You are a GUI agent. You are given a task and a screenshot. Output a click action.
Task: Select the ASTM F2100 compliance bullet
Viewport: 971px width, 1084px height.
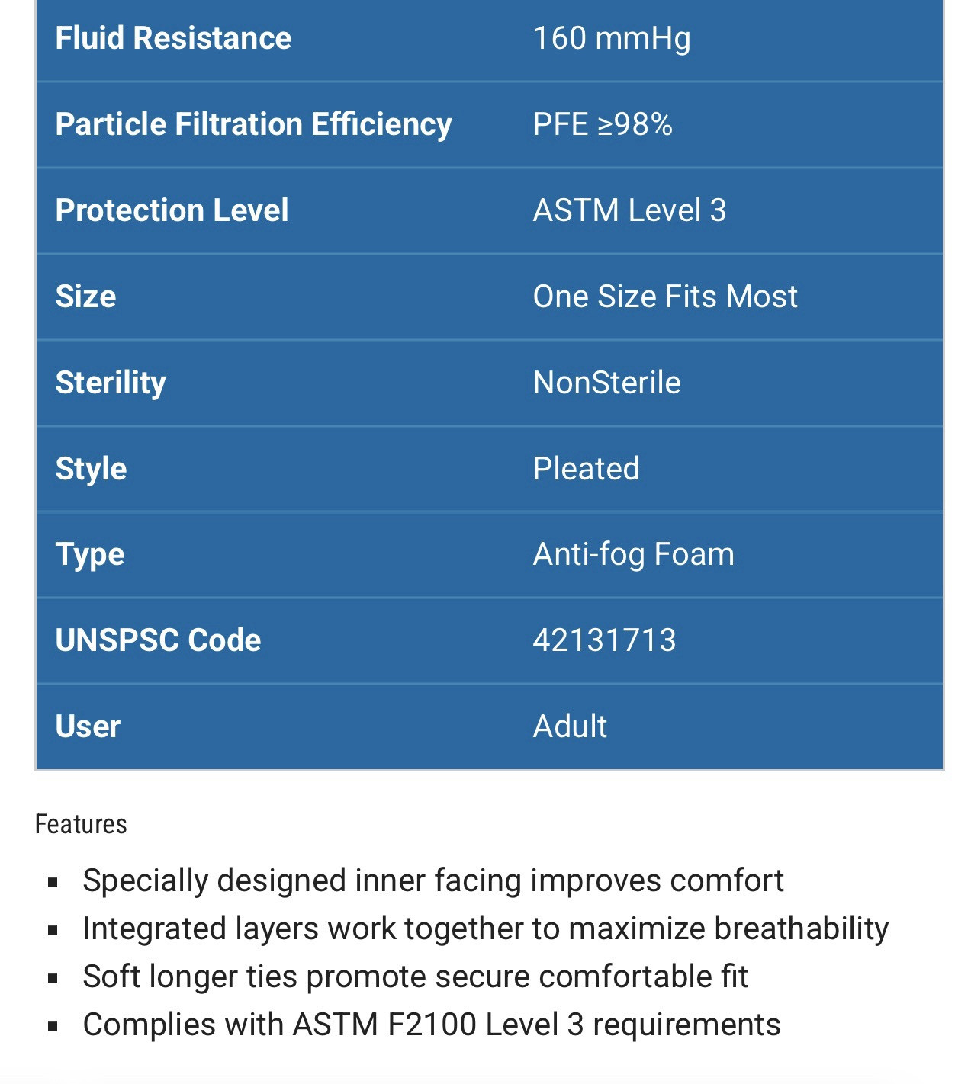pos(431,1025)
